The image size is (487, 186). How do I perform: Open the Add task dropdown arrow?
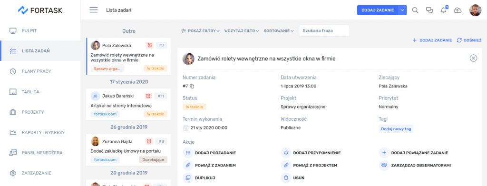[402, 10]
